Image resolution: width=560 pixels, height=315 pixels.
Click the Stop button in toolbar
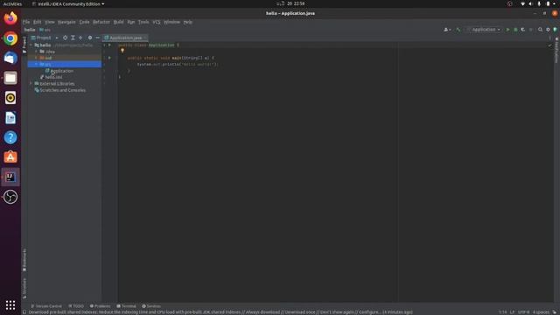point(531,30)
